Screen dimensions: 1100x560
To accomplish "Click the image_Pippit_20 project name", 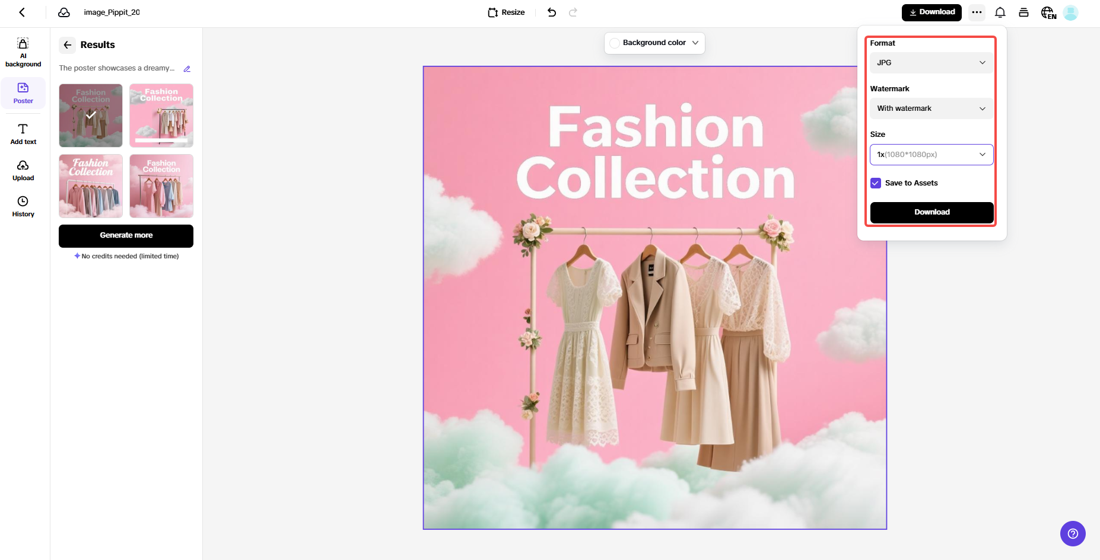I will point(112,12).
